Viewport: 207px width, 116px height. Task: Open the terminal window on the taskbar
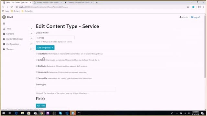79,113
